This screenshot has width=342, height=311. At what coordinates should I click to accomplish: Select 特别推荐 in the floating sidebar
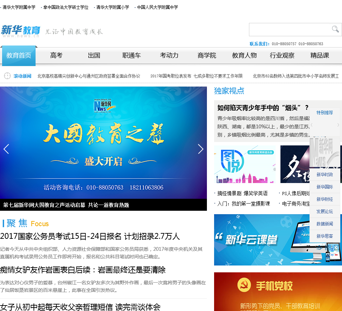tap(325, 113)
